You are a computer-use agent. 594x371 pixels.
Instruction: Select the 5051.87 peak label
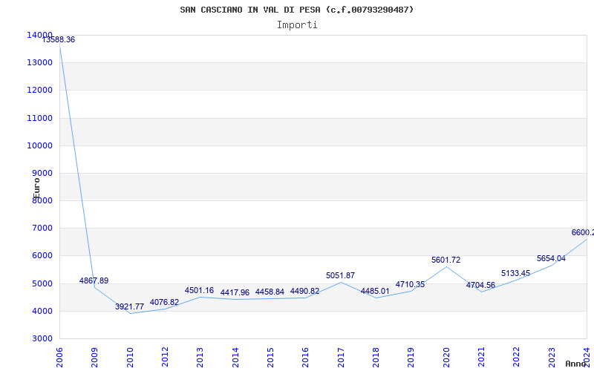coord(340,275)
